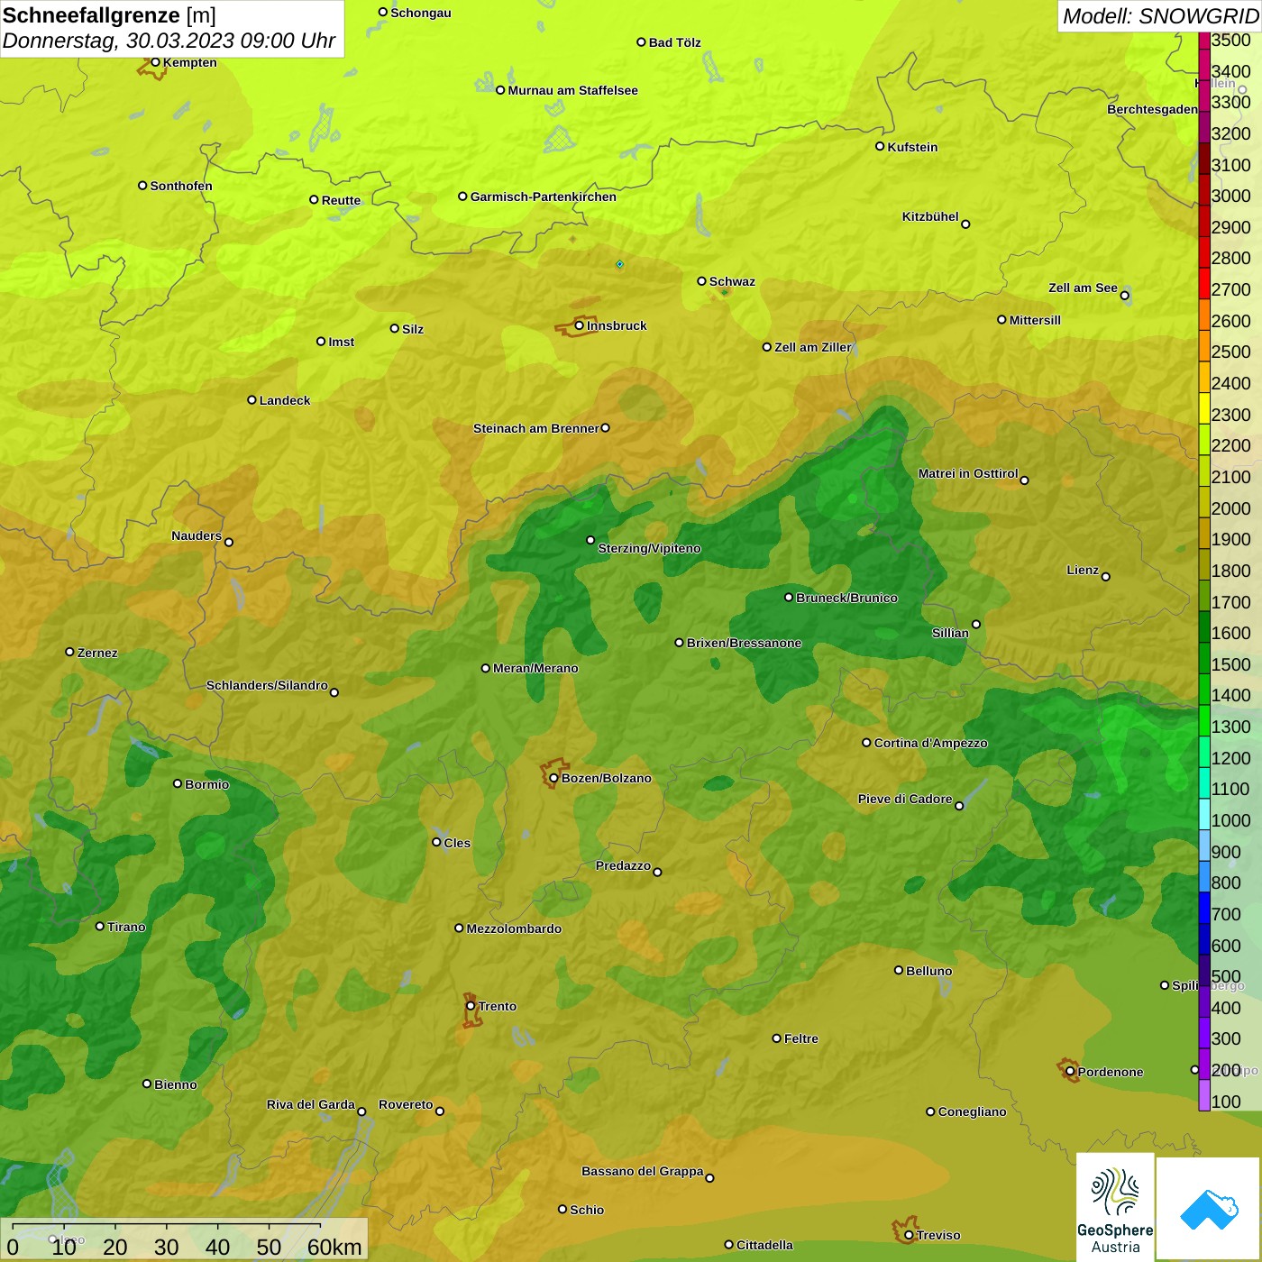Click the Schwaz location dot

701,281
